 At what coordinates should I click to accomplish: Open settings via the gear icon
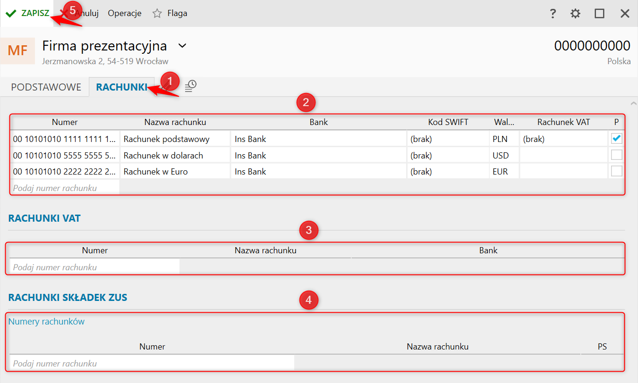575,14
